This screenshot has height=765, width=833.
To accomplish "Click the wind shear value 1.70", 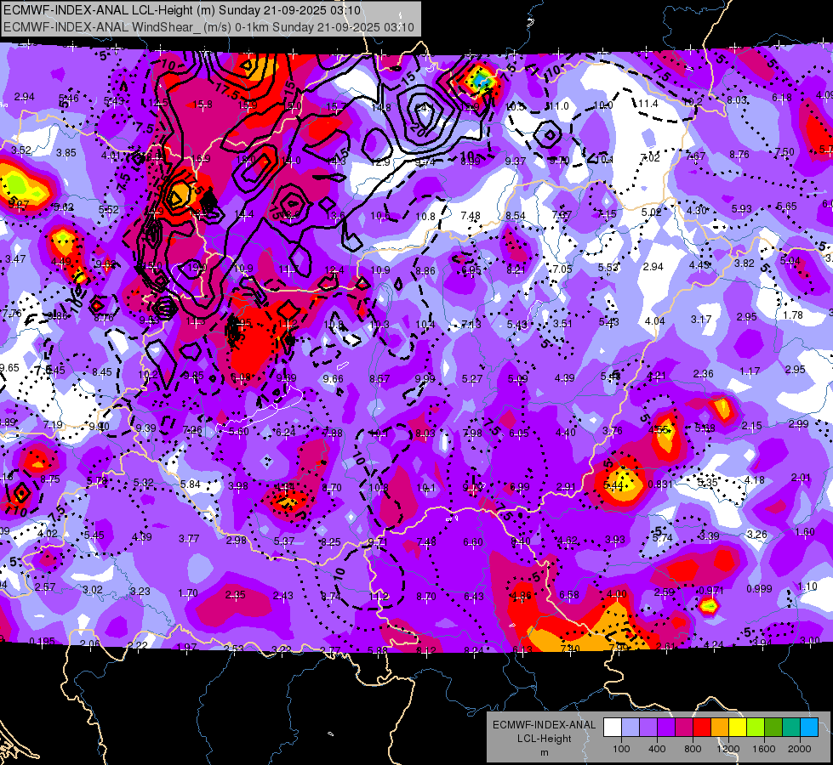I will [187, 593].
